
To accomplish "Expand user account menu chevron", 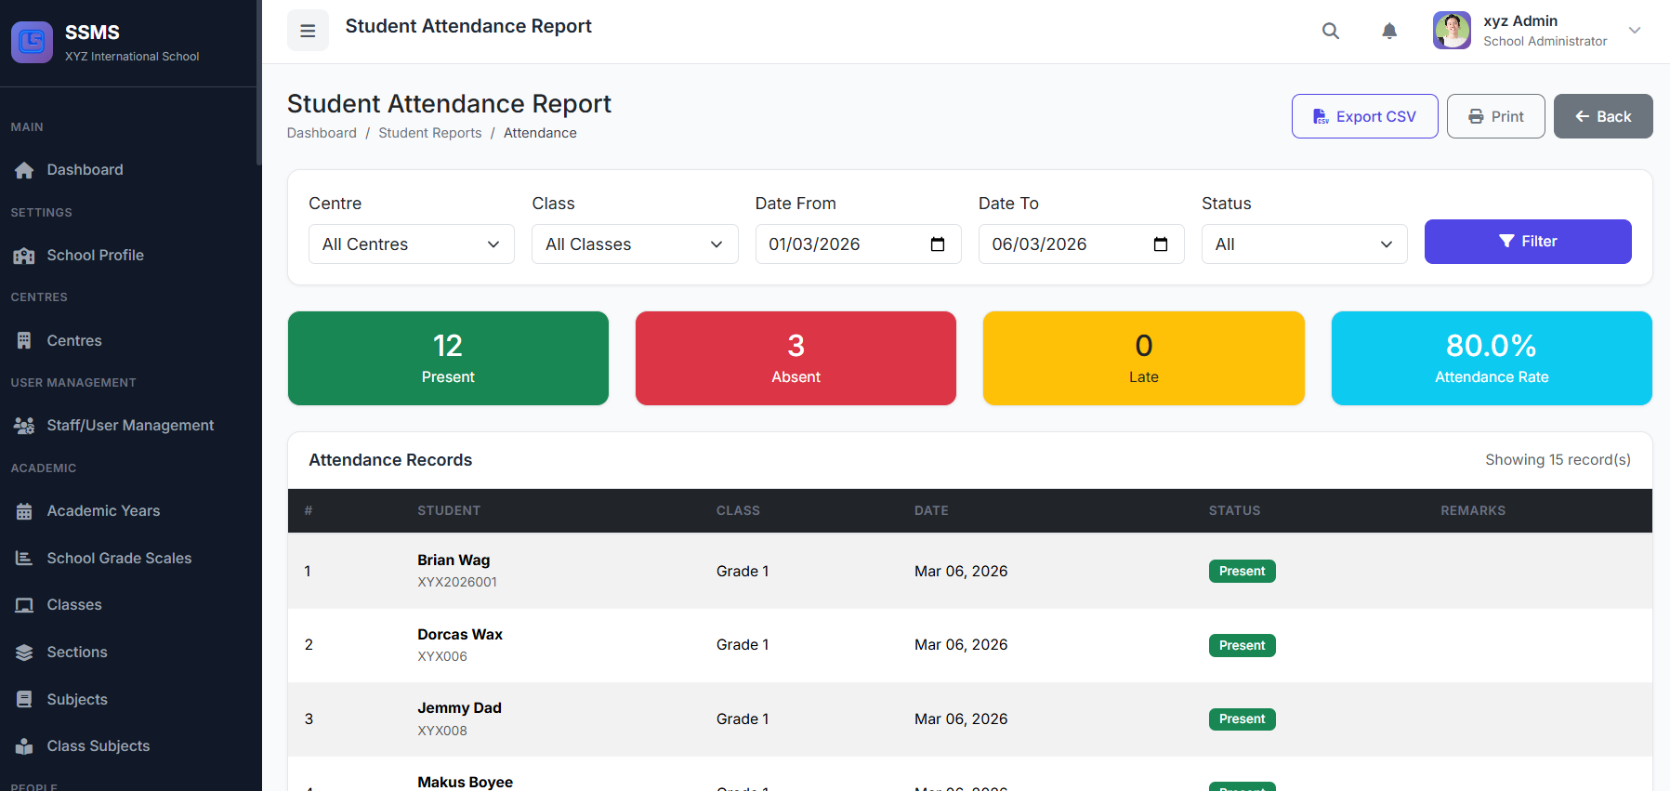I will click(1634, 31).
